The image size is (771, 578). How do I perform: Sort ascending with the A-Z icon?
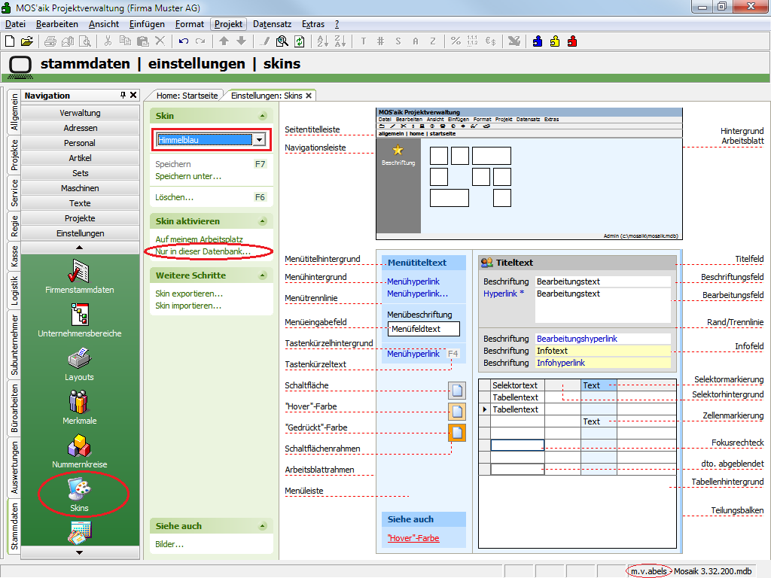pyautogui.click(x=322, y=41)
